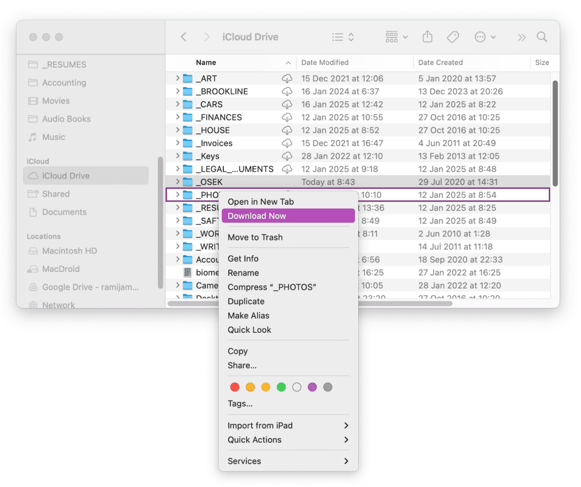Open the group-by grid dropdown
The width and height of the screenshot is (581, 487).
point(396,37)
